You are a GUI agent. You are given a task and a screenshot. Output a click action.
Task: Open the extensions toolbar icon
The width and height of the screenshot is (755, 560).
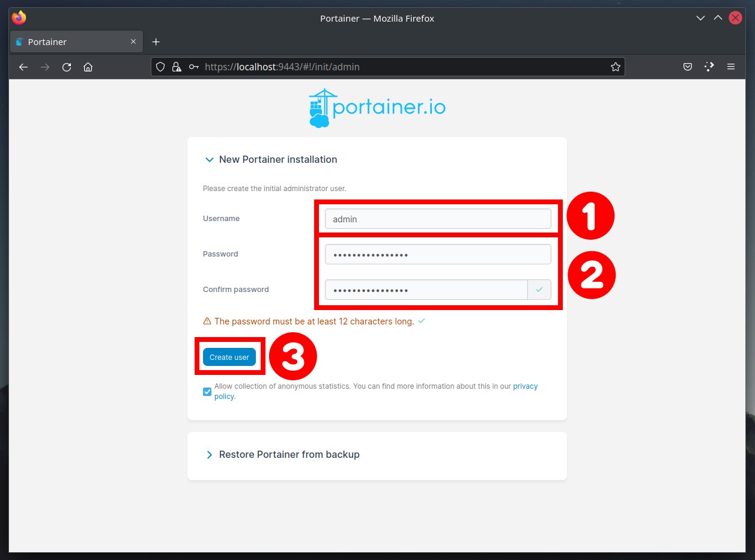pyautogui.click(x=709, y=67)
